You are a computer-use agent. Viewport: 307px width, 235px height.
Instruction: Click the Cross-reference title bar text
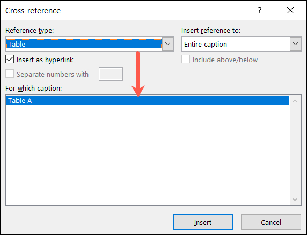(x=33, y=11)
